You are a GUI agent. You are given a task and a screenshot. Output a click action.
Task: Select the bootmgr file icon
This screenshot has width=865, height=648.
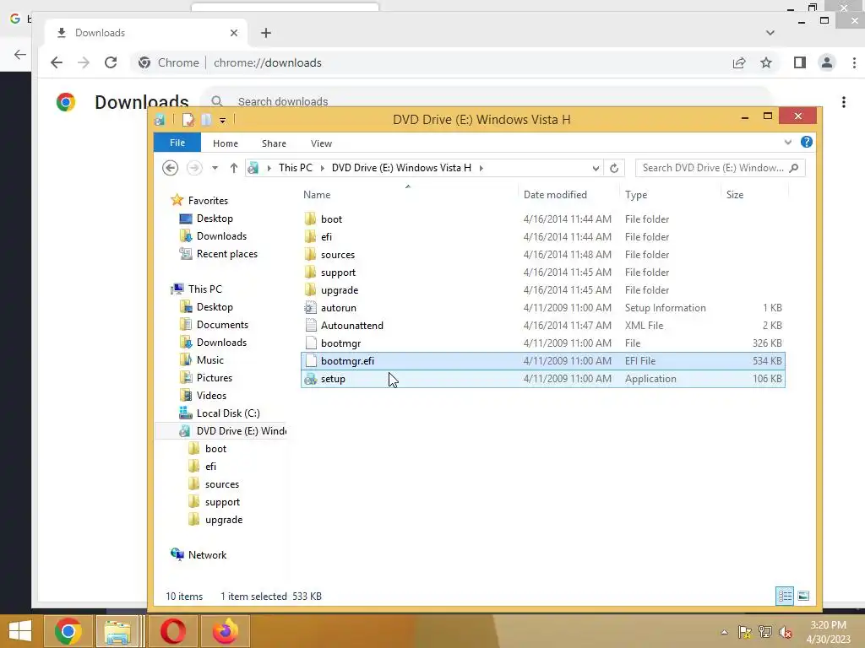[x=311, y=343]
